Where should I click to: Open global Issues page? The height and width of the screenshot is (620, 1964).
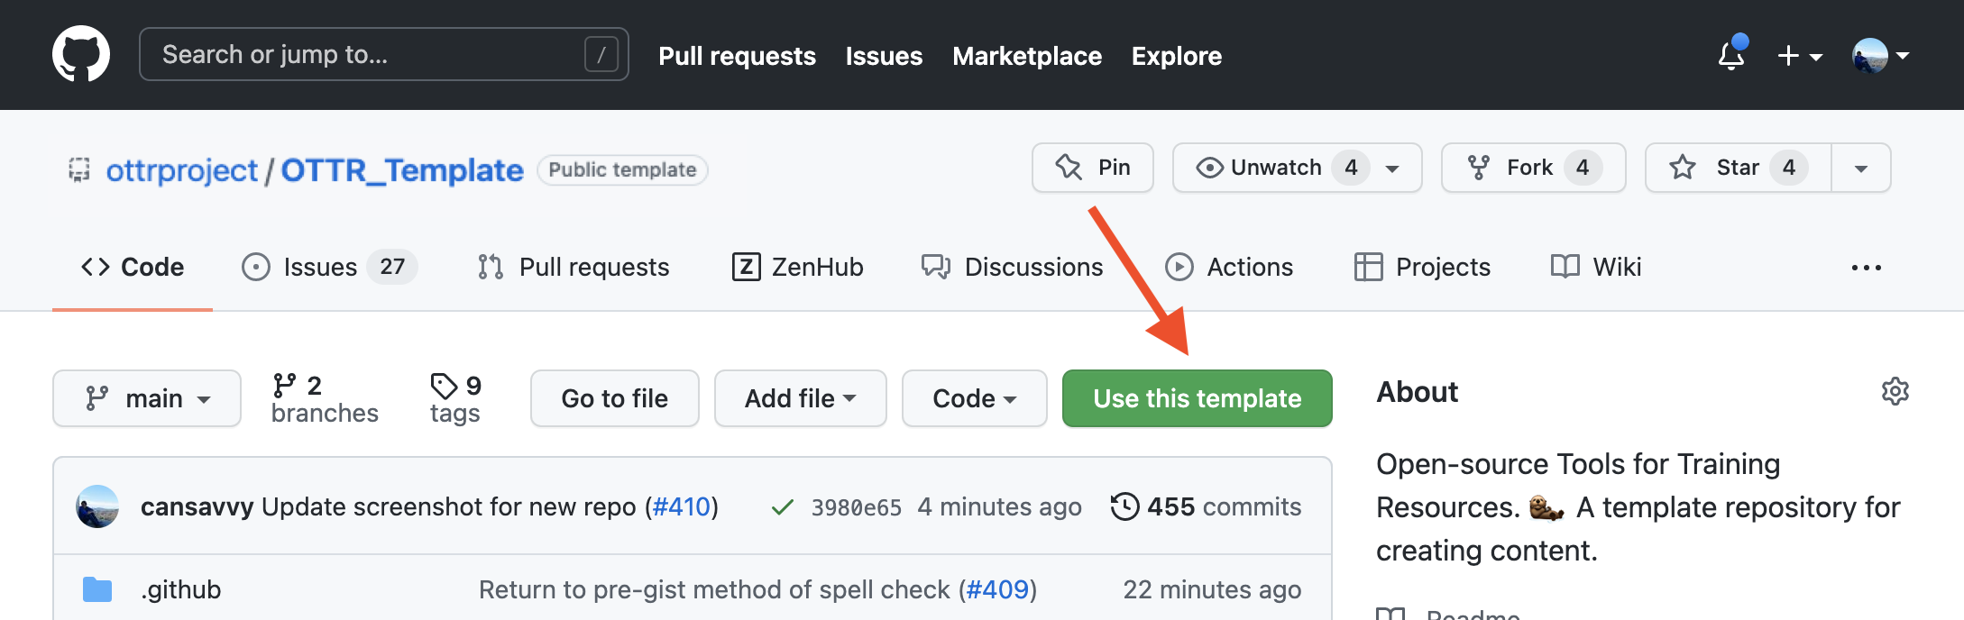coord(884,56)
